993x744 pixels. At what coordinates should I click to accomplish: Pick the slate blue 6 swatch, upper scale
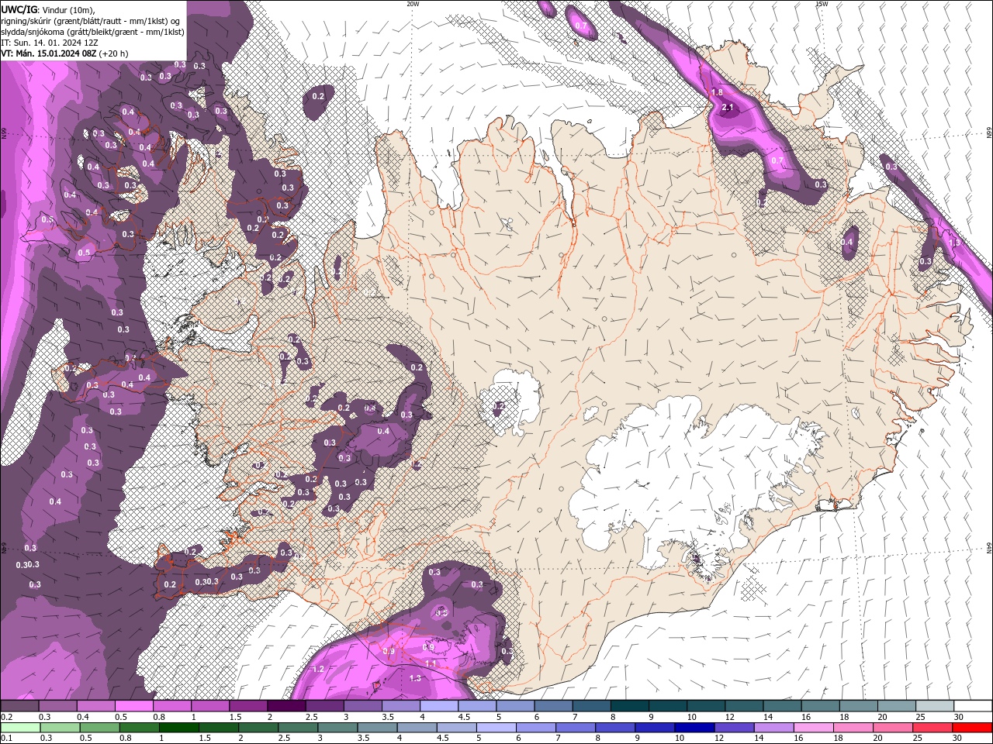pyautogui.click(x=553, y=706)
